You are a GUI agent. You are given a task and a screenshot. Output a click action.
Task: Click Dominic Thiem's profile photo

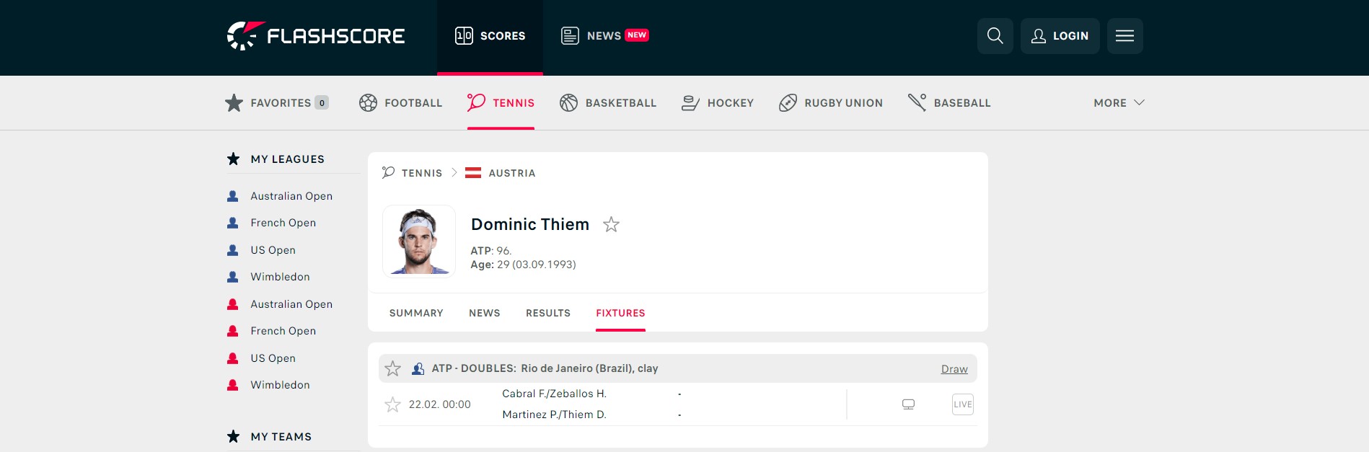coord(419,241)
